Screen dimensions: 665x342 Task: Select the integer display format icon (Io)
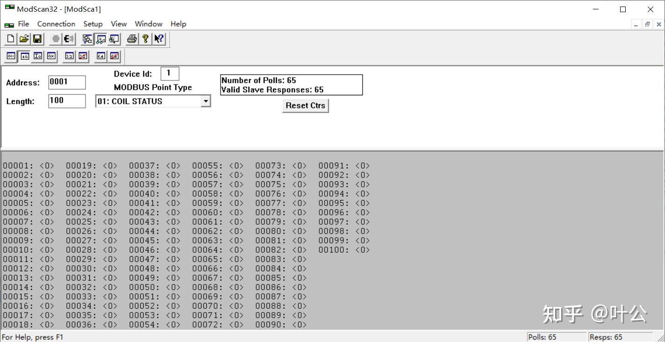point(38,56)
